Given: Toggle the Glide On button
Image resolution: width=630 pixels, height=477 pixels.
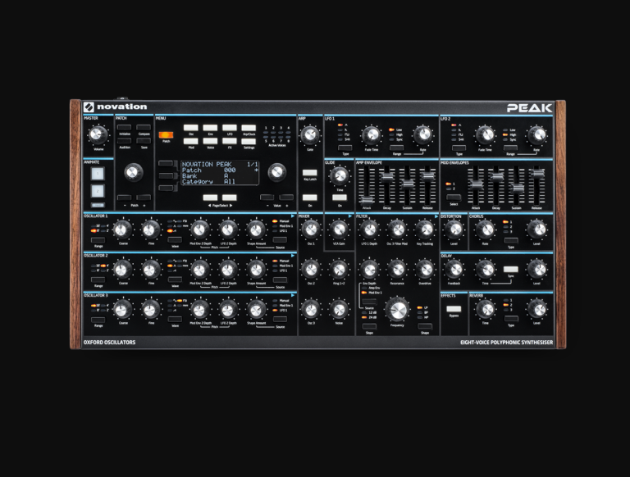Looking at the screenshot, I should click(340, 198).
